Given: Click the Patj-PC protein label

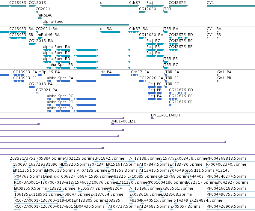Looking at the screenshot, I should click(x=155, y=84).
